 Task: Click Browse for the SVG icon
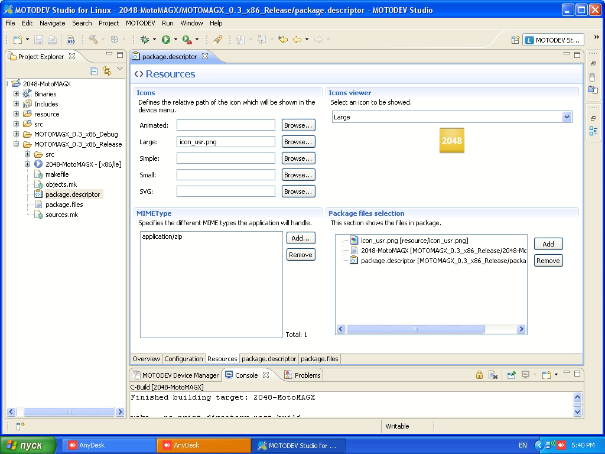coord(298,191)
